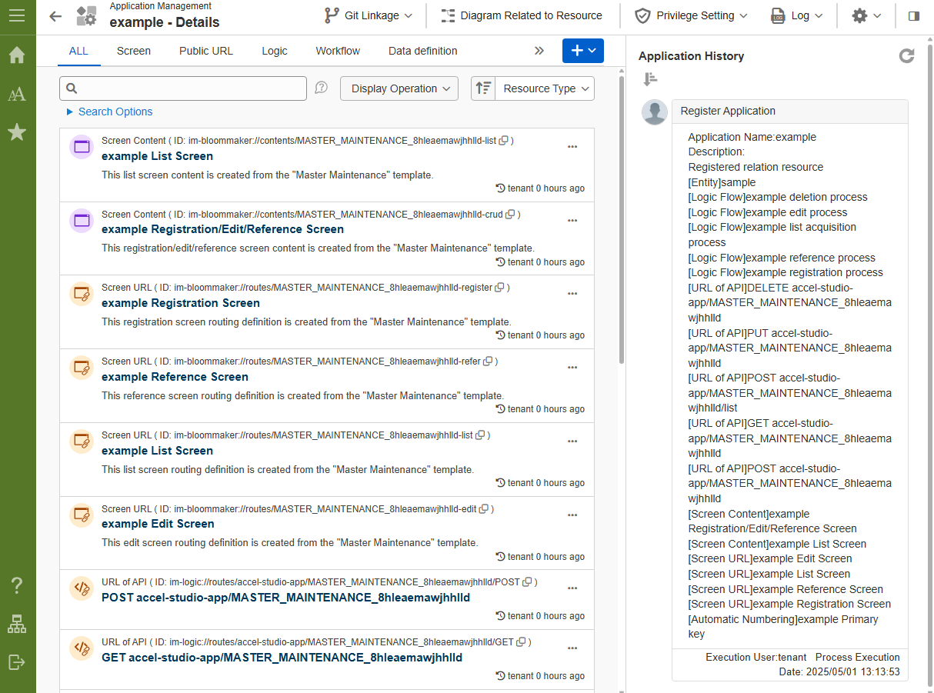The width and height of the screenshot is (934, 693).
Task: Copy the ID of example Registration Screen
Action: coord(499,288)
